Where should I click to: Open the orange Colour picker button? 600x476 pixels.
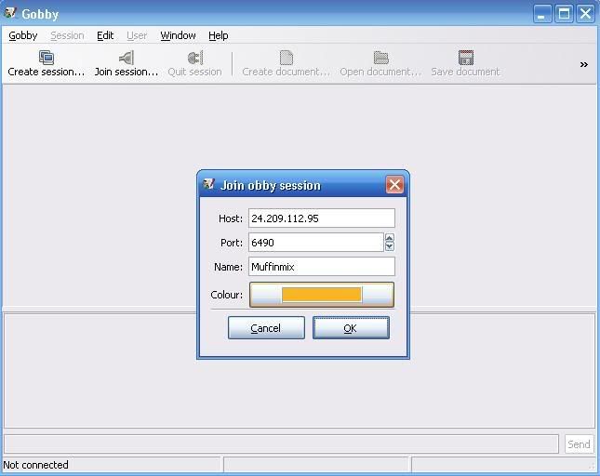tap(322, 295)
